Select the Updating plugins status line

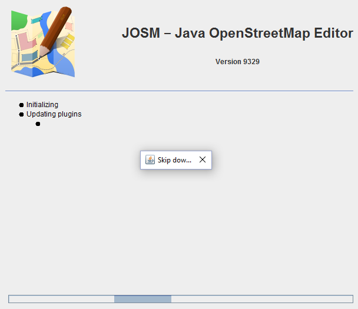click(x=54, y=114)
